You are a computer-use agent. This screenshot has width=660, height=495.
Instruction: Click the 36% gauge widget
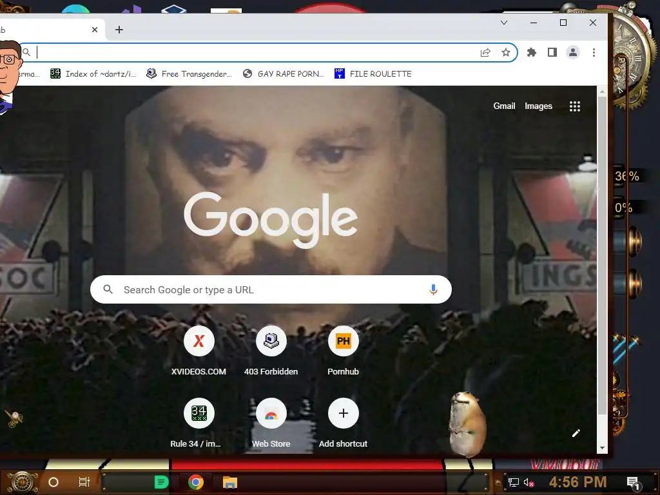[x=627, y=176]
